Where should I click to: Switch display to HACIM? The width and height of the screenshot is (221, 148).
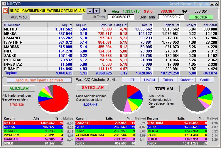pyautogui.click(x=149, y=80)
